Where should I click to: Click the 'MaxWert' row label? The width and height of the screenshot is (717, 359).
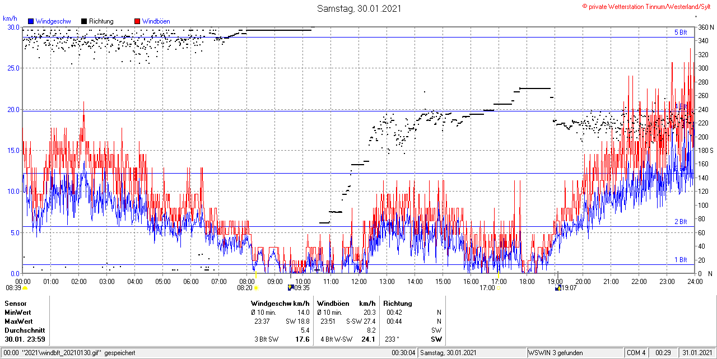18,321
